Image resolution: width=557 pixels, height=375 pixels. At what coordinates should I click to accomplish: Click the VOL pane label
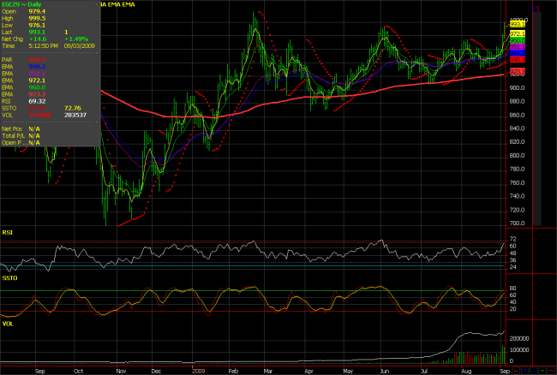point(8,324)
